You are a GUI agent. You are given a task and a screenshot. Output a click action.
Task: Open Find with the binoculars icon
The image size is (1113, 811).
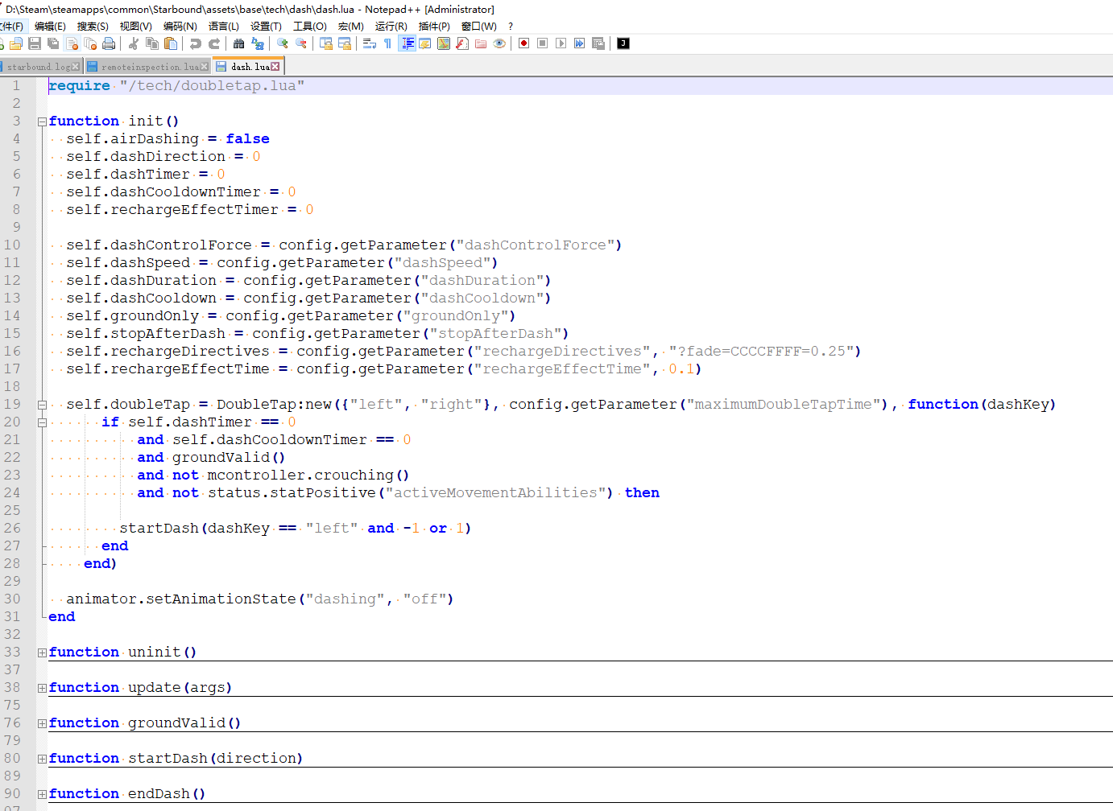[x=239, y=43]
